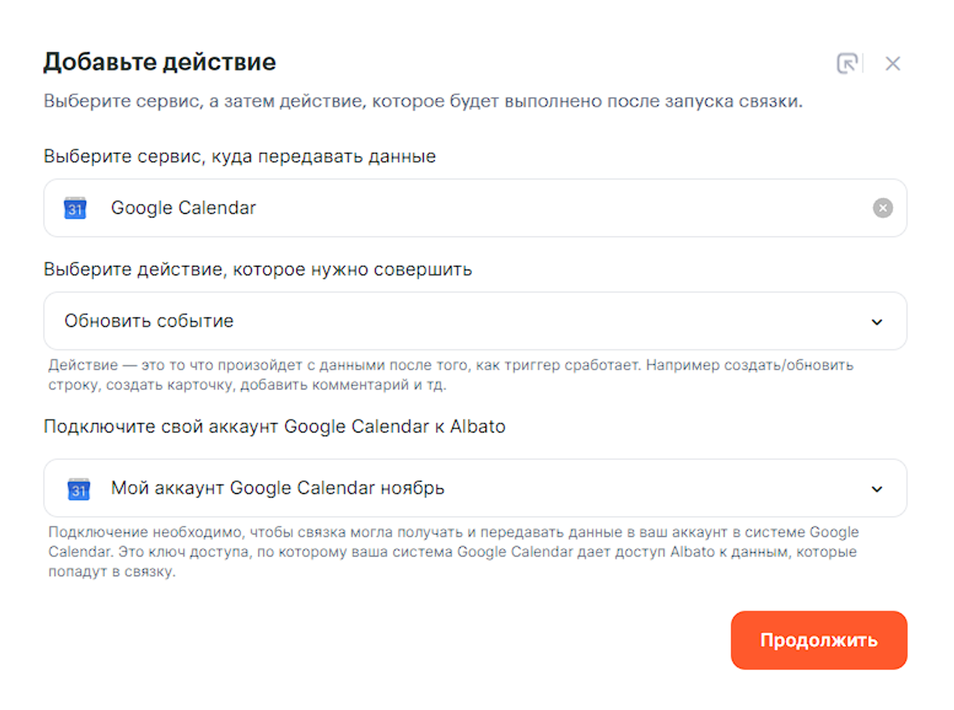Viewport: 954px width, 710px height.
Task: Click the hint text about trigger actions
Action: (449, 374)
